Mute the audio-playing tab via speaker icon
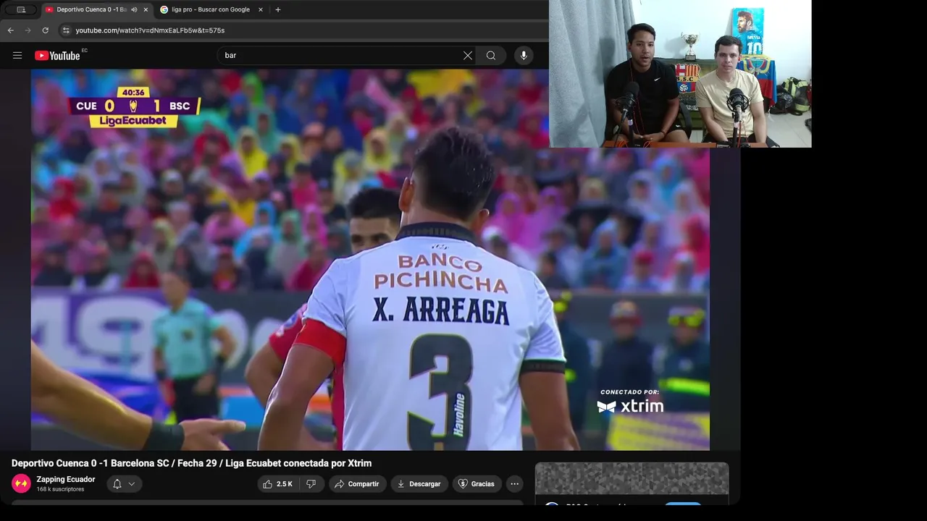Screen dimensions: 927x521 coord(134,9)
